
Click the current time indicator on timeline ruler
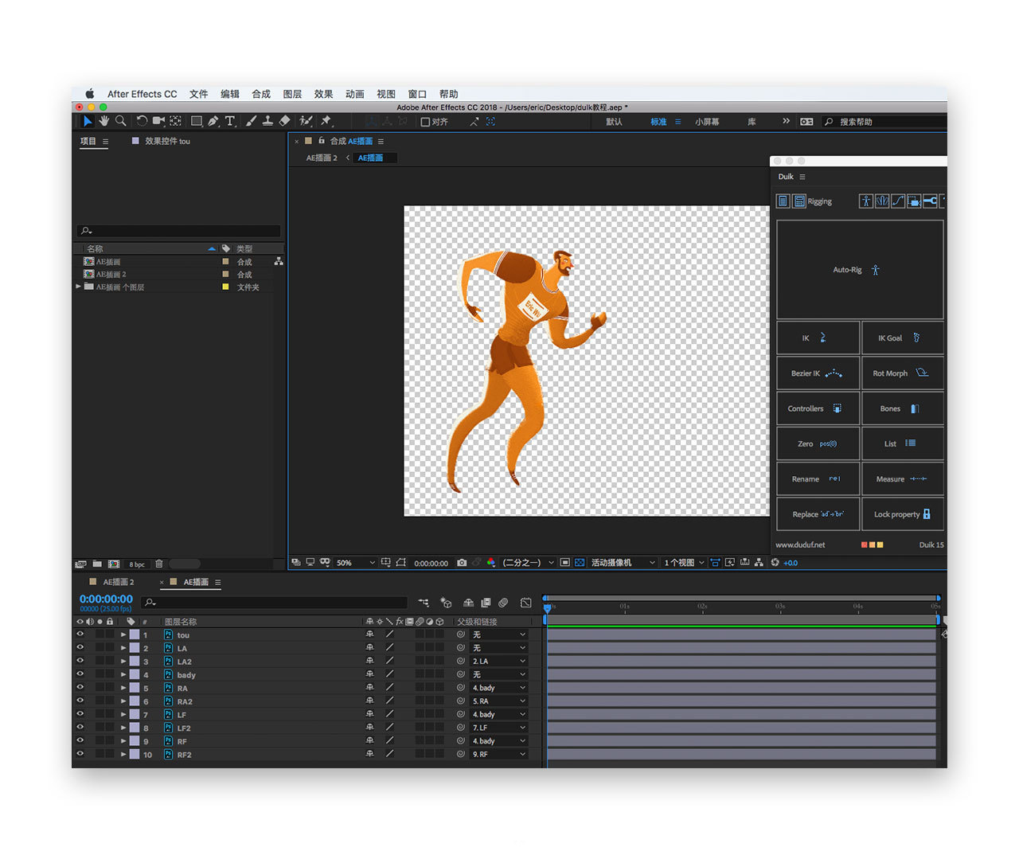pos(547,607)
